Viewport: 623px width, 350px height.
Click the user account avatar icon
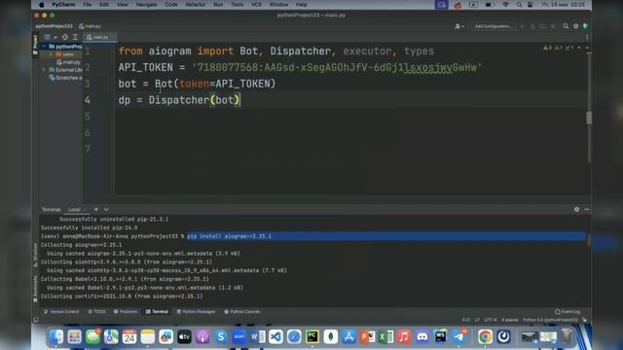click(458, 26)
